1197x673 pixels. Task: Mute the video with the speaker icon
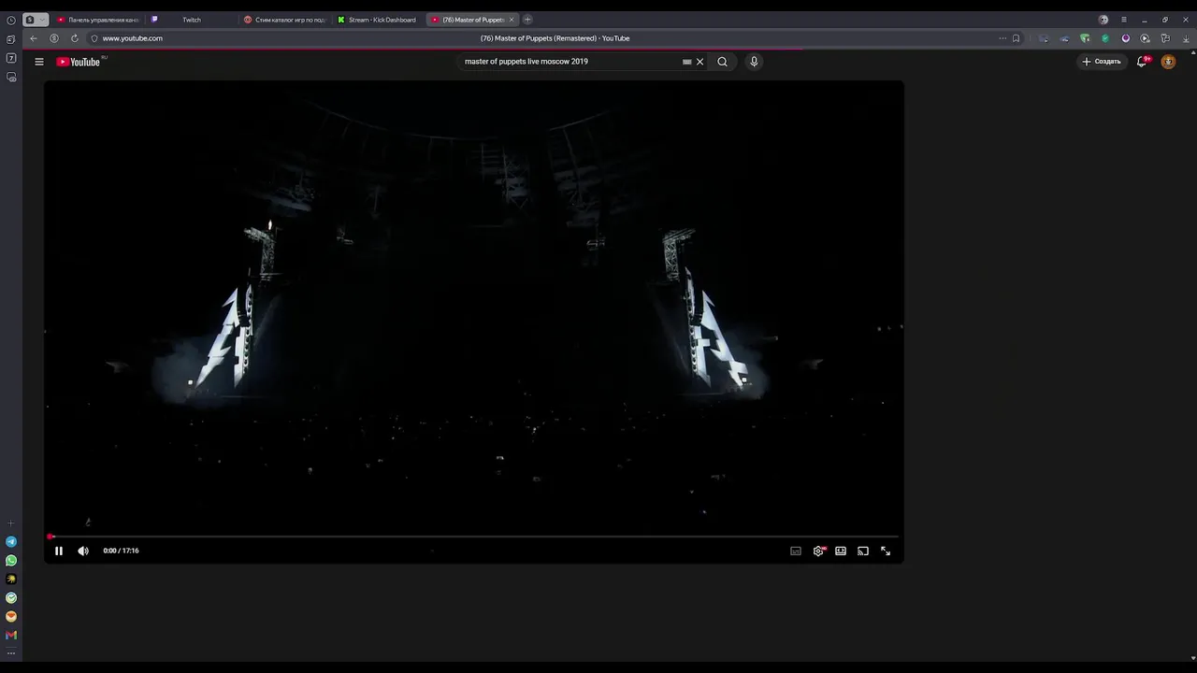[x=83, y=551]
